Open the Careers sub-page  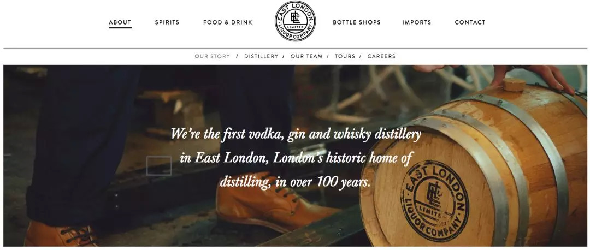click(381, 56)
